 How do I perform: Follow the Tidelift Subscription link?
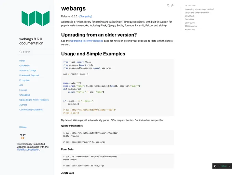point(28,150)
